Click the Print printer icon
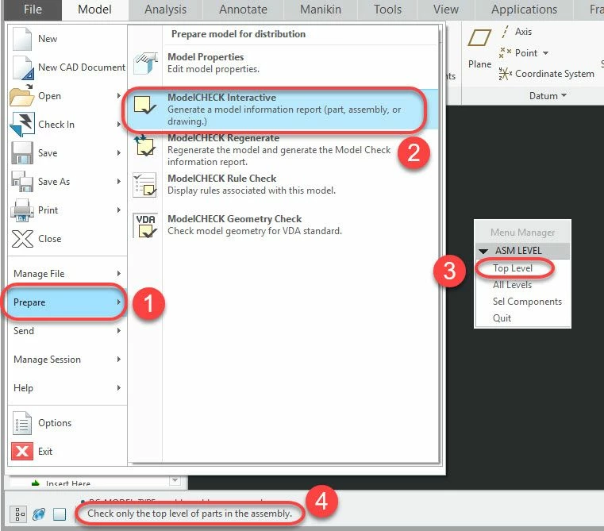This screenshot has width=604, height=531. [x=22, y=210]
